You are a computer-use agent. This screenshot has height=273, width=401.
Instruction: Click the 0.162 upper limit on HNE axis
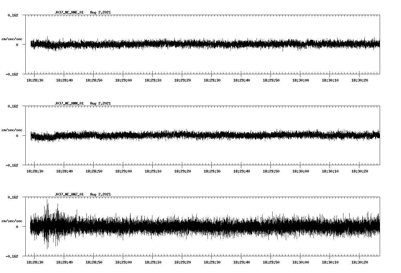(13, 15)
